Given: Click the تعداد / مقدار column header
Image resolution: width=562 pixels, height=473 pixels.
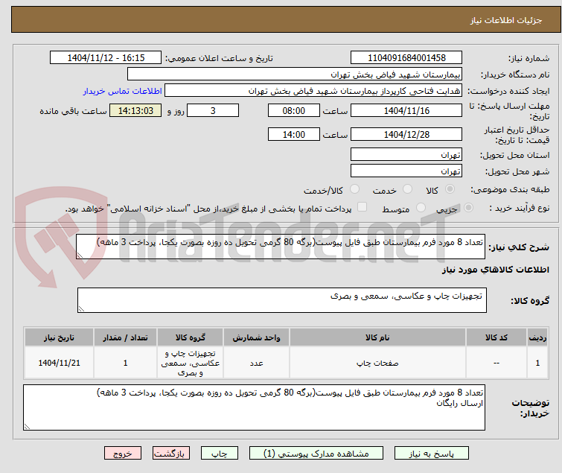Looking at the screenshot, I should (125, 337).
